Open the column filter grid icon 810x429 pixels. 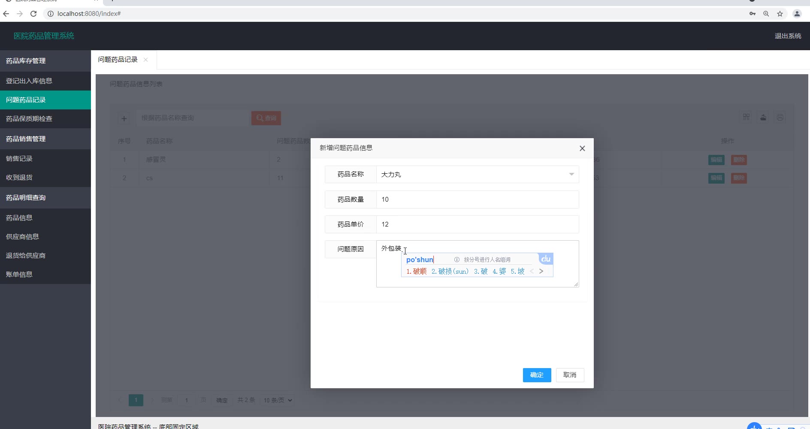pos(747,118)
